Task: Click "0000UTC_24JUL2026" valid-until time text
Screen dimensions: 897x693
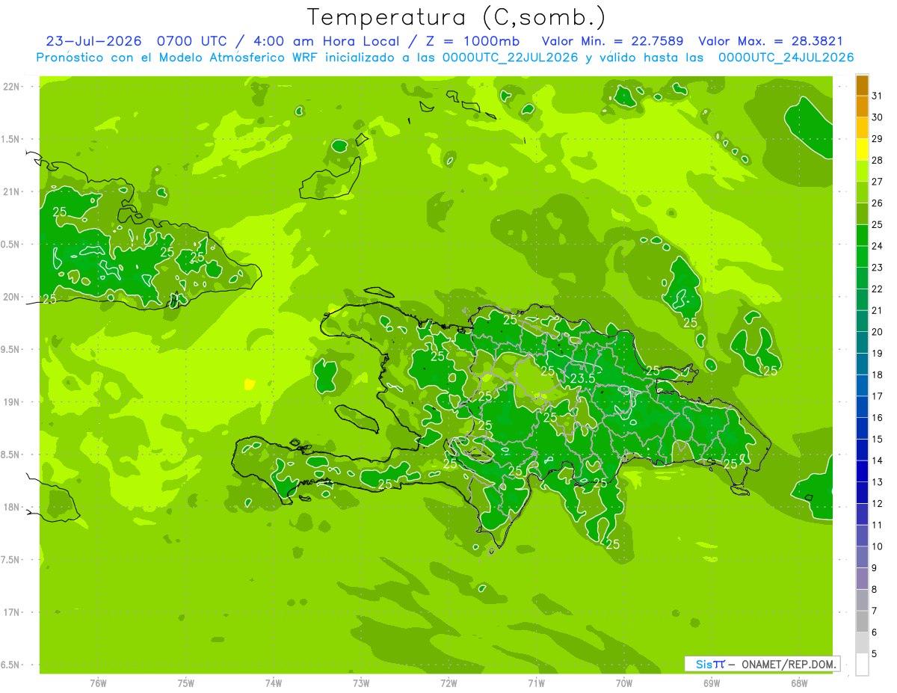Action: (786, 58)
